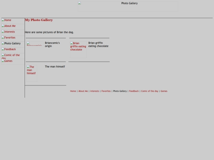This screenshot has height=160, width=214.
Task: Click Comic of the day footer link
Action: 149,91
